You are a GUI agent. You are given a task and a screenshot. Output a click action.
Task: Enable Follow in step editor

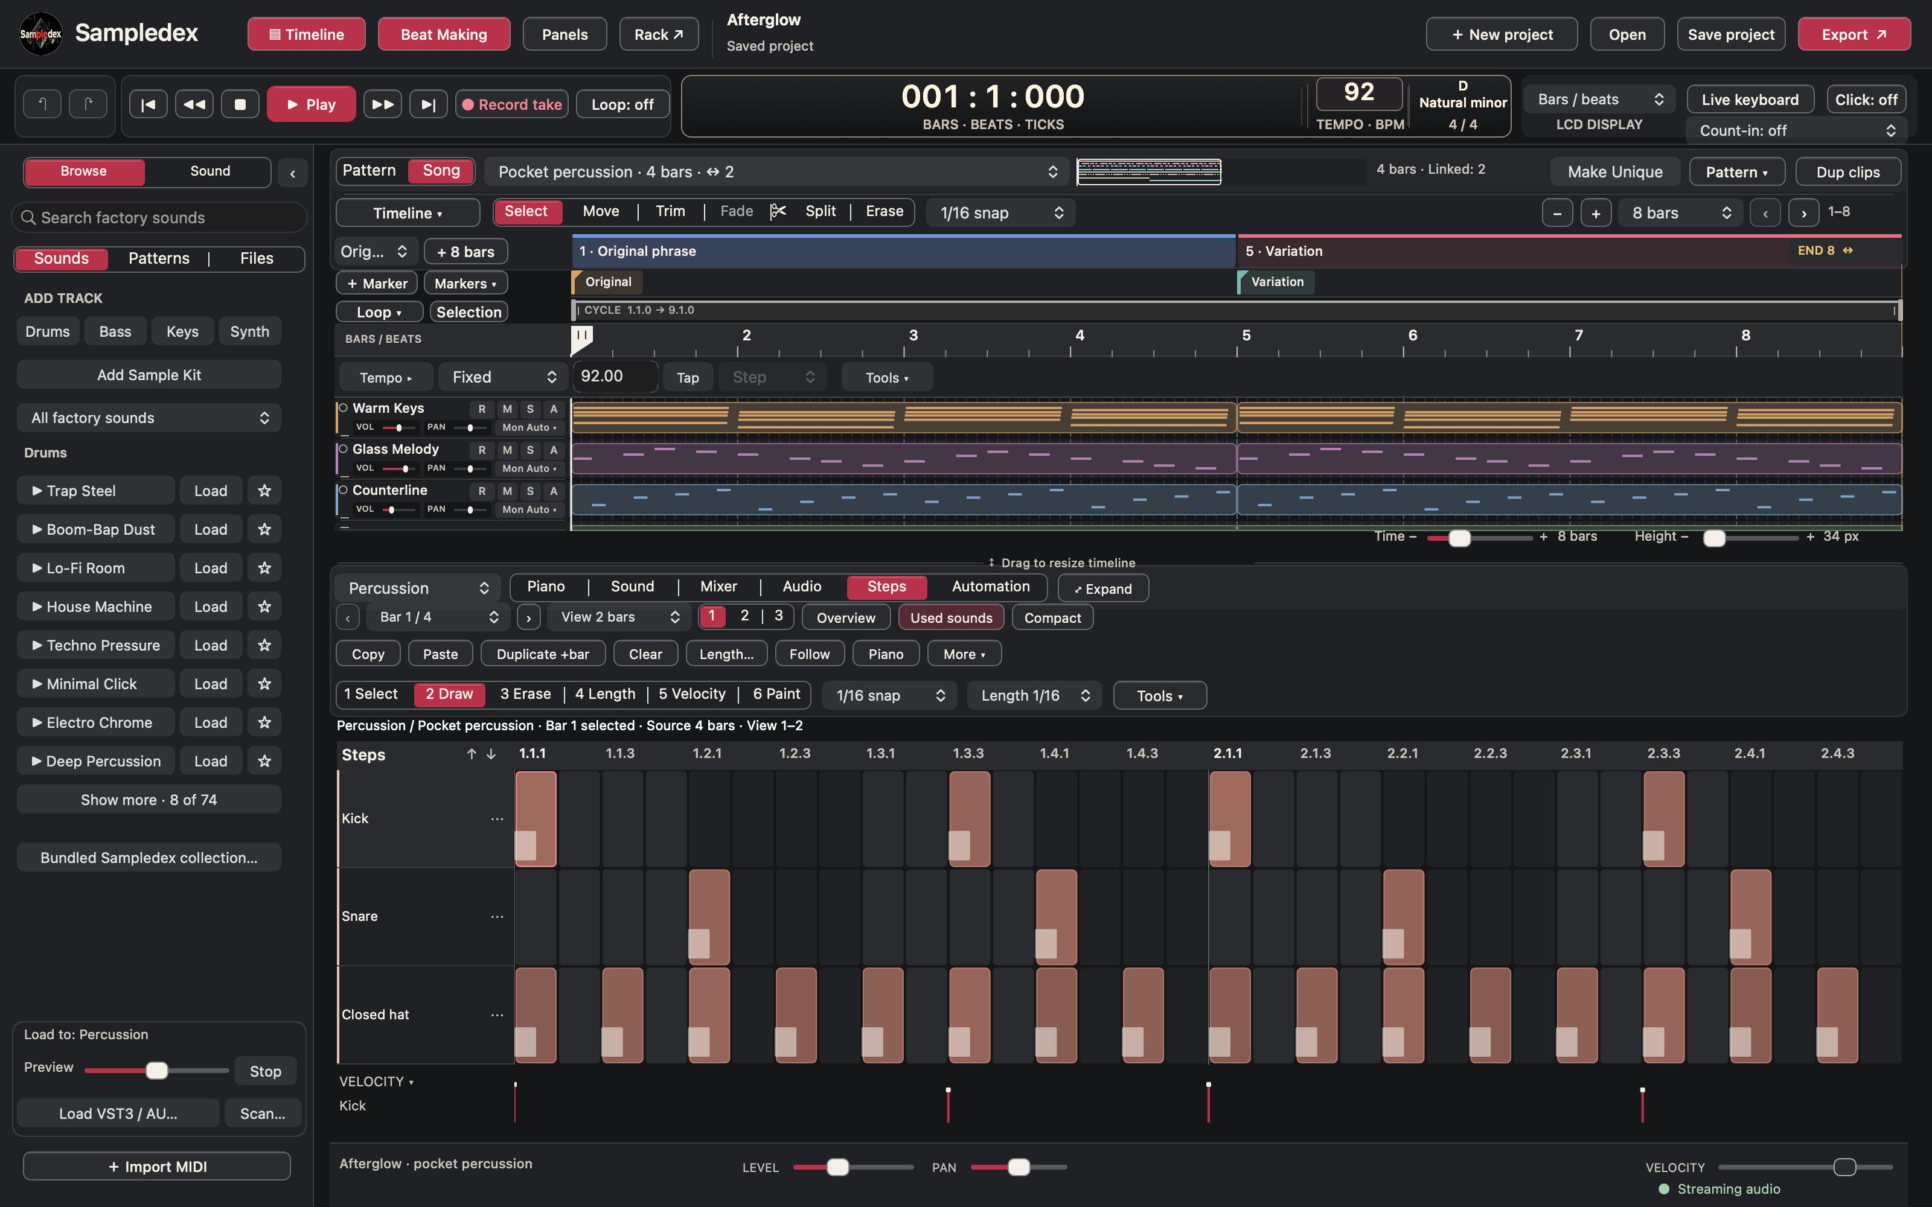pos(810,654)
